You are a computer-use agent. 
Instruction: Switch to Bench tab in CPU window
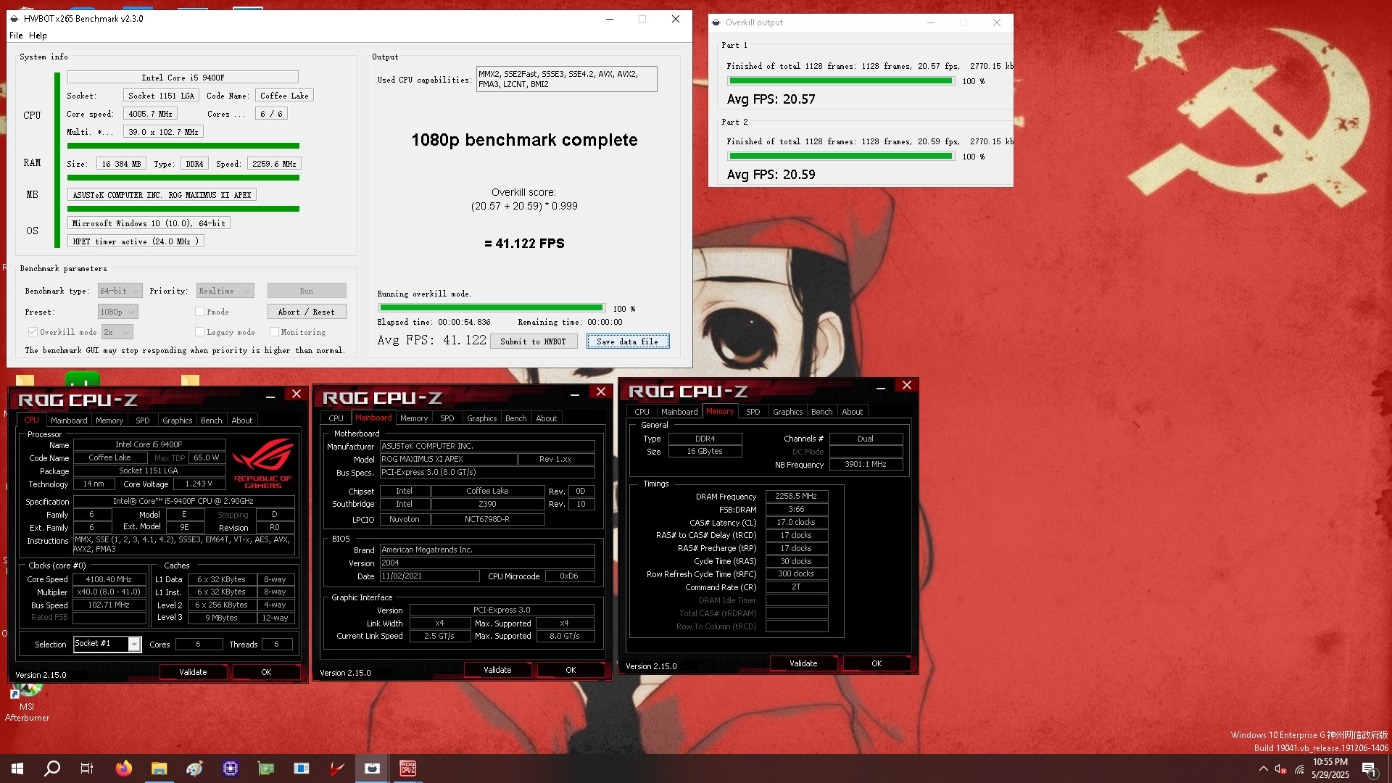[x=211, y=420]
